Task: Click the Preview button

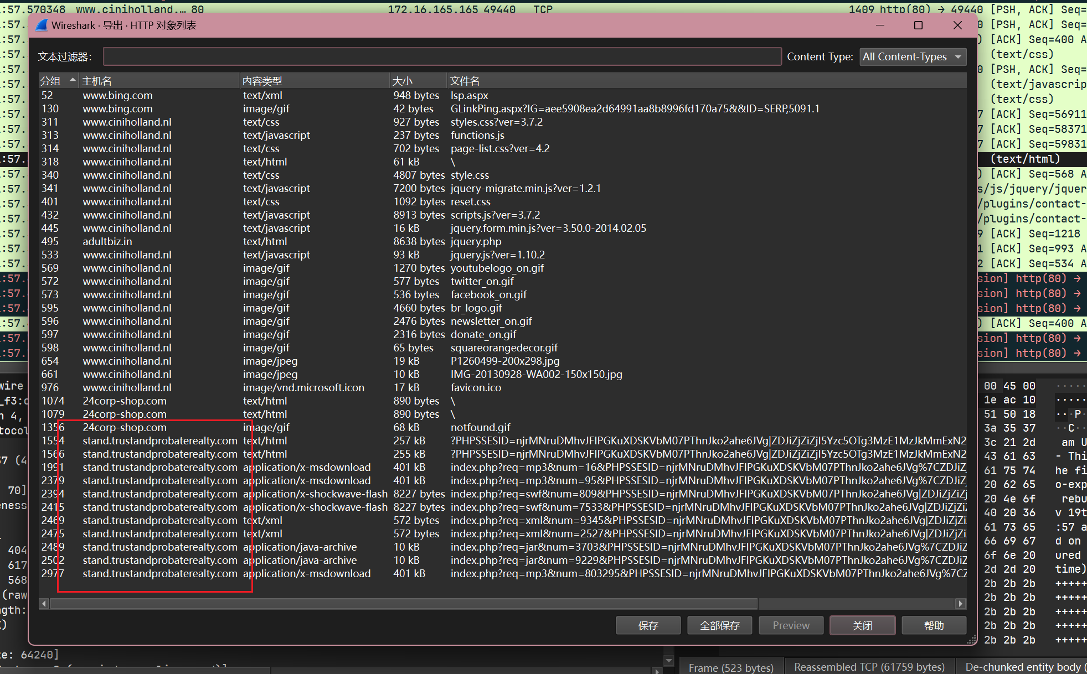Action: pos(791,625)
